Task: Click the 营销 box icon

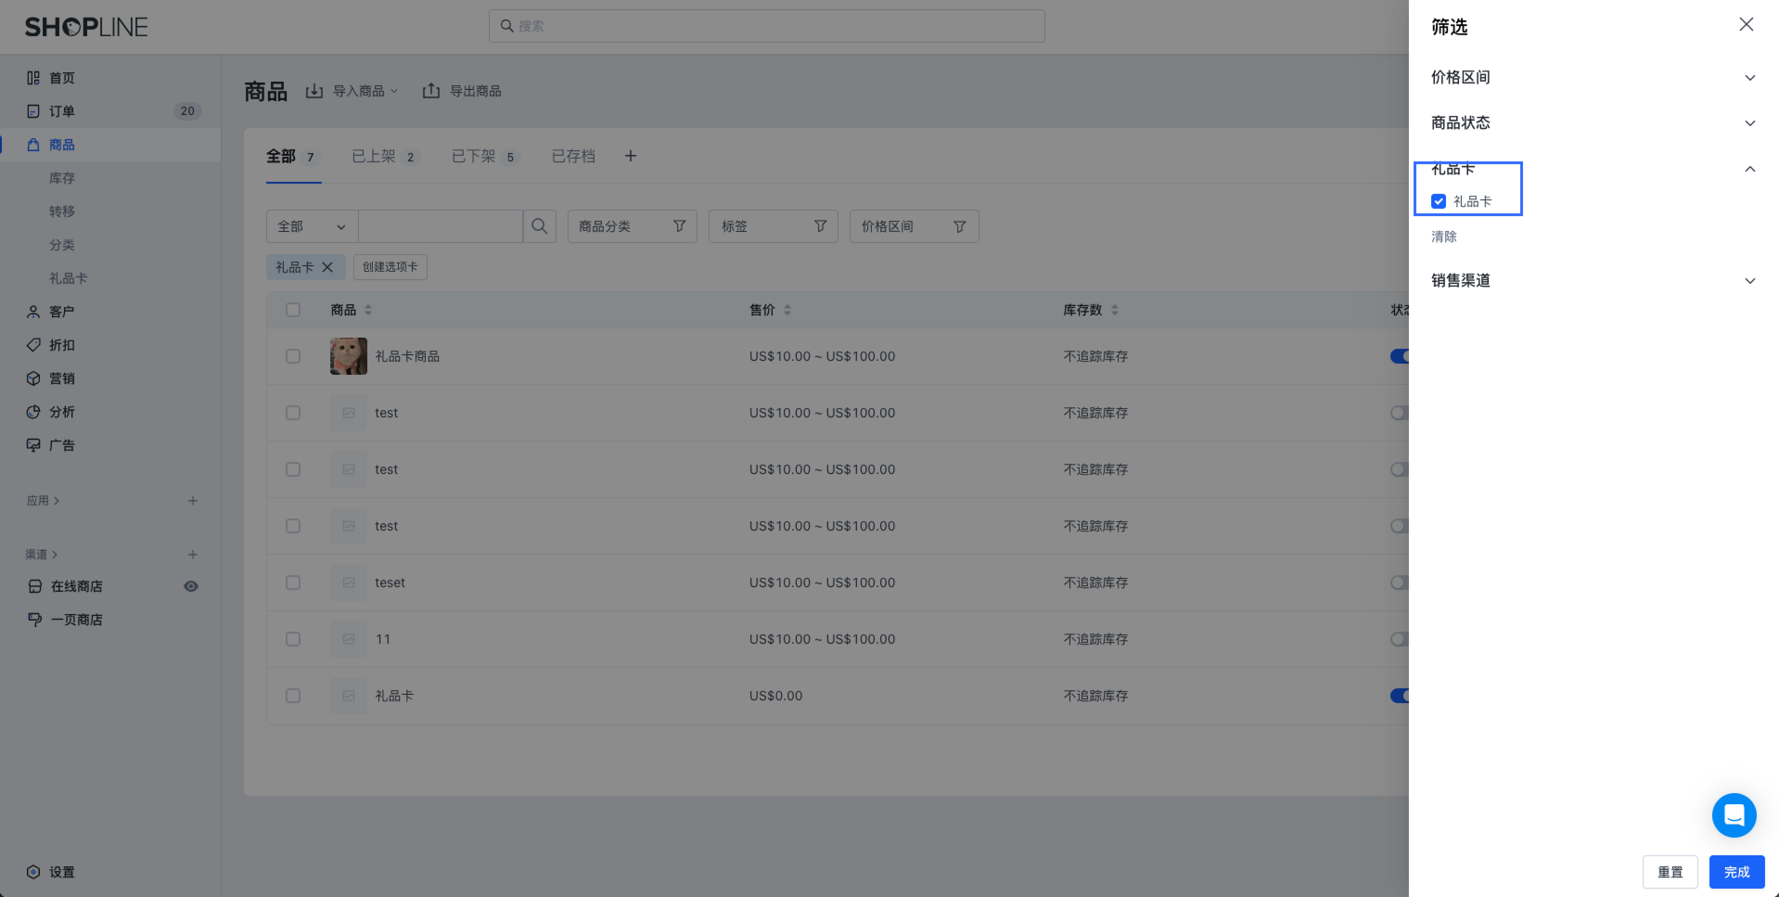Action: (33, 378)
